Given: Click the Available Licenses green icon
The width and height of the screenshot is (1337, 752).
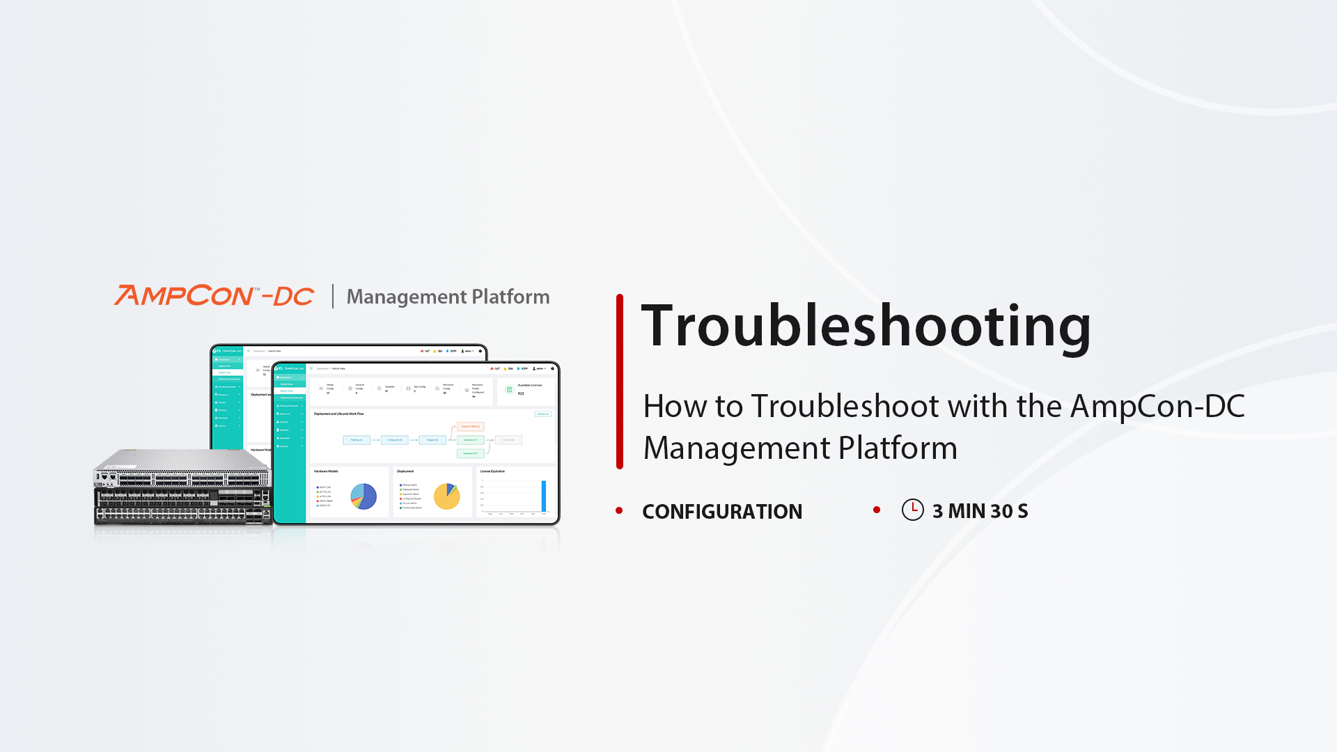Looking at the screenshot, I should coord(510,390).
